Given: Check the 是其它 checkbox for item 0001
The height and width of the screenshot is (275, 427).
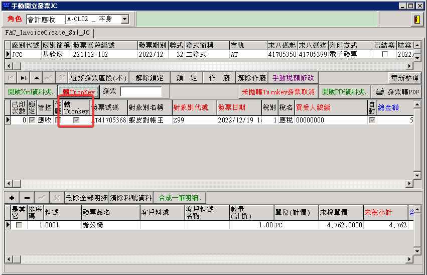Looking at the screenshot, I should tap(20, 225).
